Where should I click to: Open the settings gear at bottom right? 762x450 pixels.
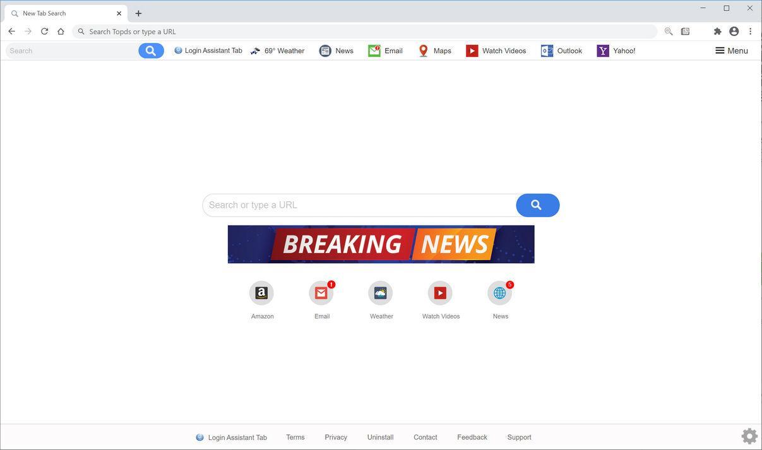(x=749, y=435)
